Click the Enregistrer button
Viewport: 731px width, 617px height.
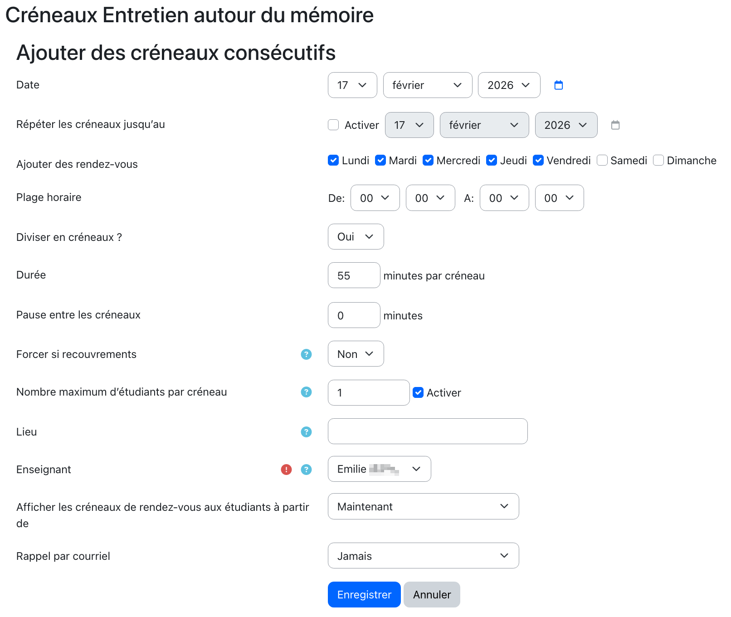(x=364, y=595)
